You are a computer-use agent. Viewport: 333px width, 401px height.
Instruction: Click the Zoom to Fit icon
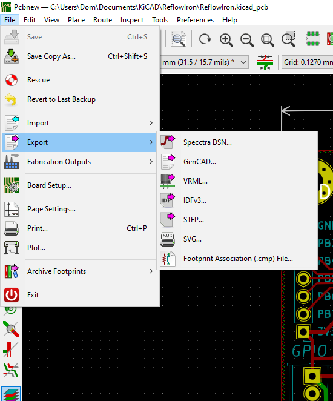tap(268, 39)
